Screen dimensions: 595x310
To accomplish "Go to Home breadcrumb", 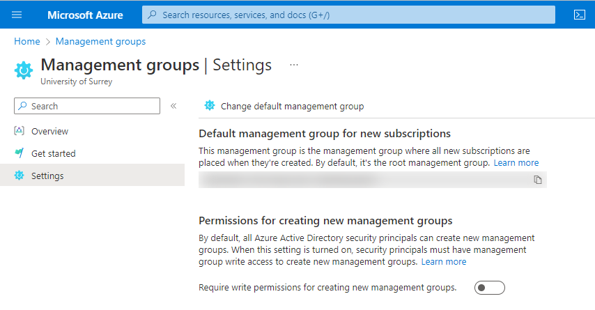I will pos(27,41).
